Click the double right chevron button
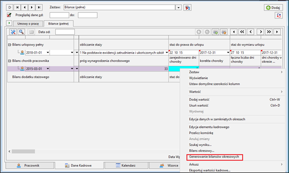289x173 pixels. coord(269,32)
